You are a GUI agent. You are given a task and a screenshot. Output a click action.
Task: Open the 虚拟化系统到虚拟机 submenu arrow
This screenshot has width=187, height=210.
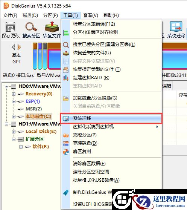(x=157, y=127)
